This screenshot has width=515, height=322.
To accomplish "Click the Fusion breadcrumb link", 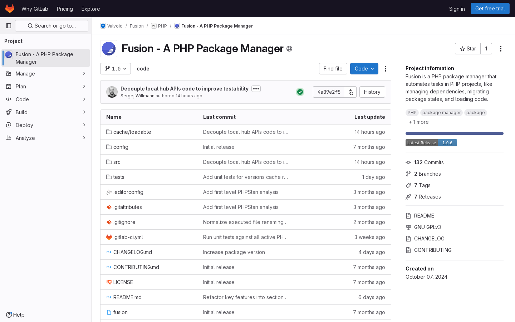I will (137, 26).
